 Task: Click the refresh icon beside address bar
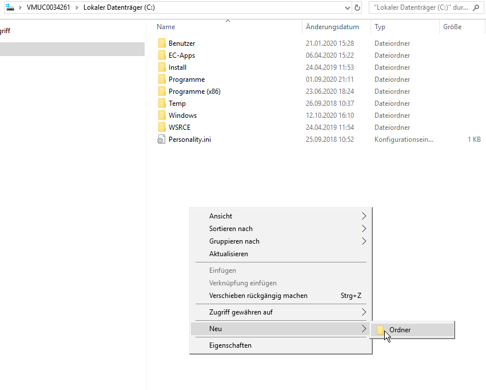(357, 7)
